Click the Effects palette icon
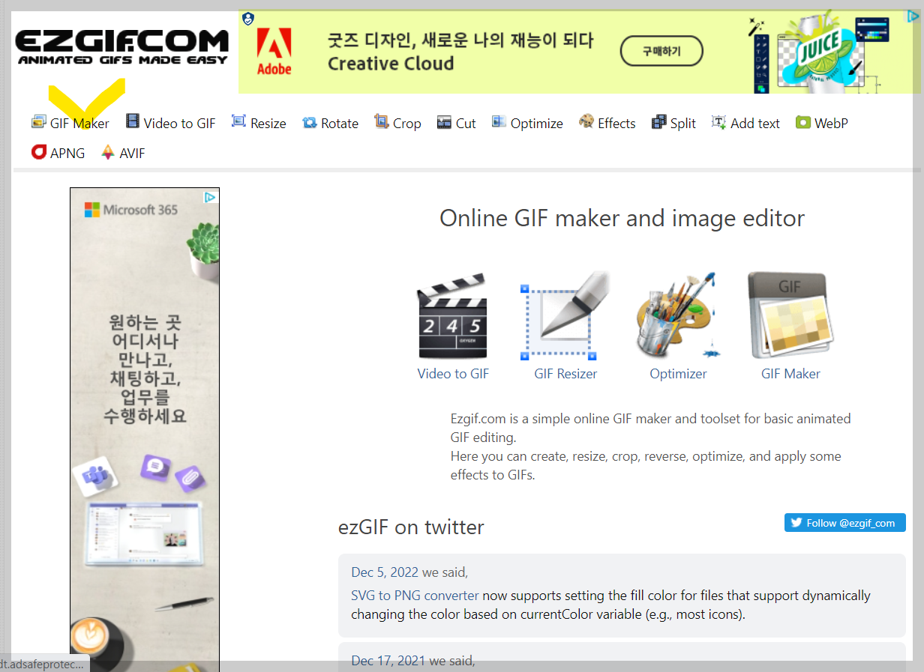This screenshot has width=924, height=672. [586, 121]
